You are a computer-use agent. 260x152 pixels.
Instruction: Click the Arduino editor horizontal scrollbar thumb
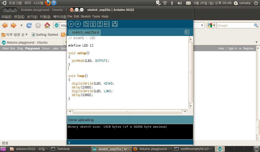(x=127, y=111)
